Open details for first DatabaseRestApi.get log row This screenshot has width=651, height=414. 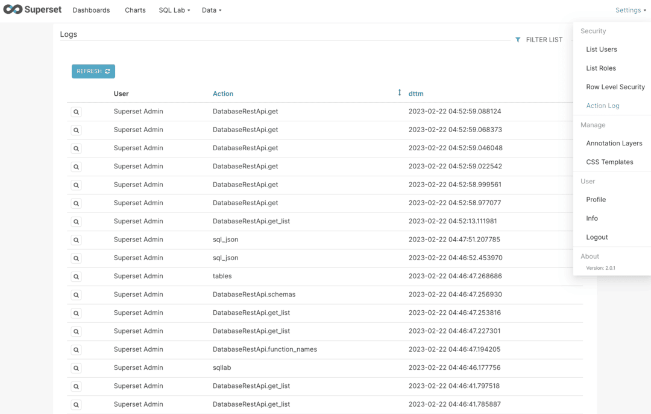76,112
